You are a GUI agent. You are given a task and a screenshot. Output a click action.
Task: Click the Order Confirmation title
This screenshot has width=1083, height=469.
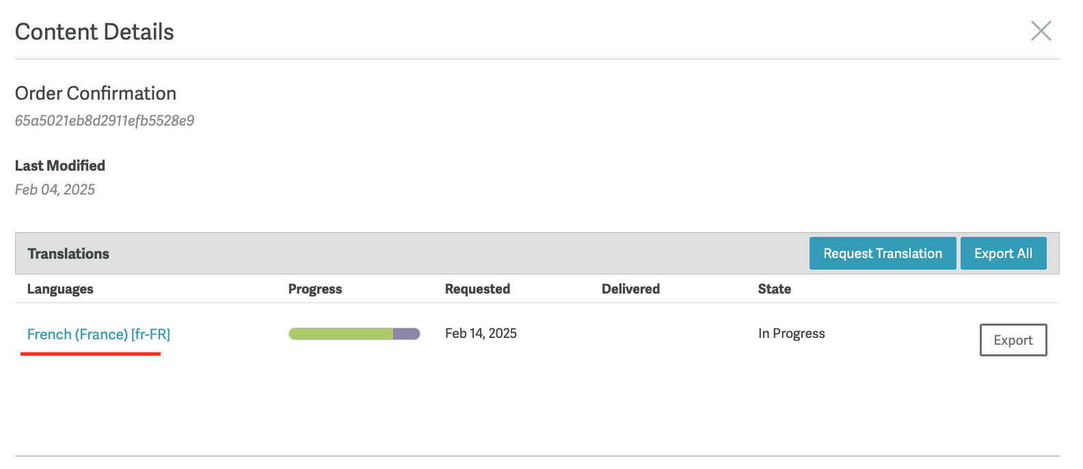[96, 94]
